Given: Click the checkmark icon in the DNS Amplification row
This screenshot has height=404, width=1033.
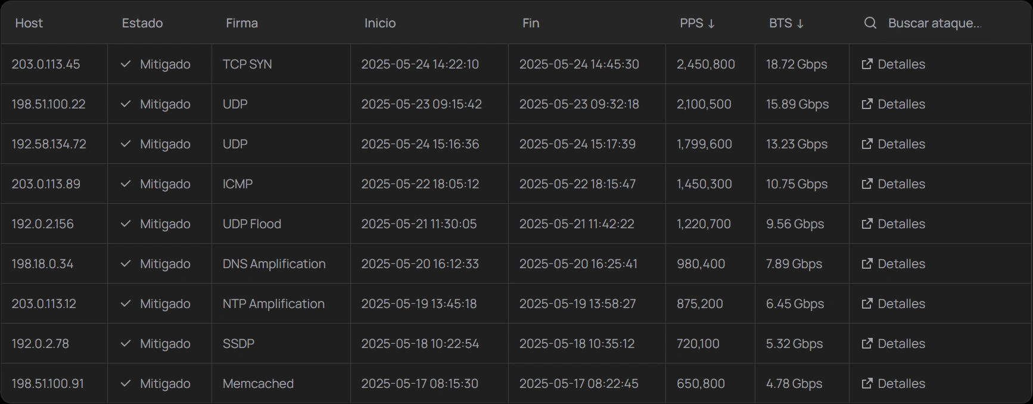Looking at the screenshot, I should [126, 263].
